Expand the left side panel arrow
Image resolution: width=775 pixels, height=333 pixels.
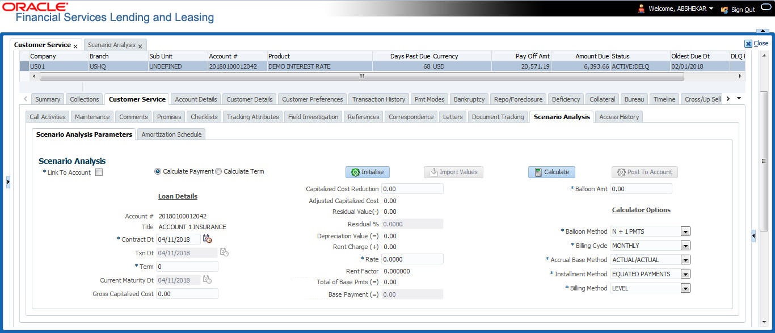[8, 182]
